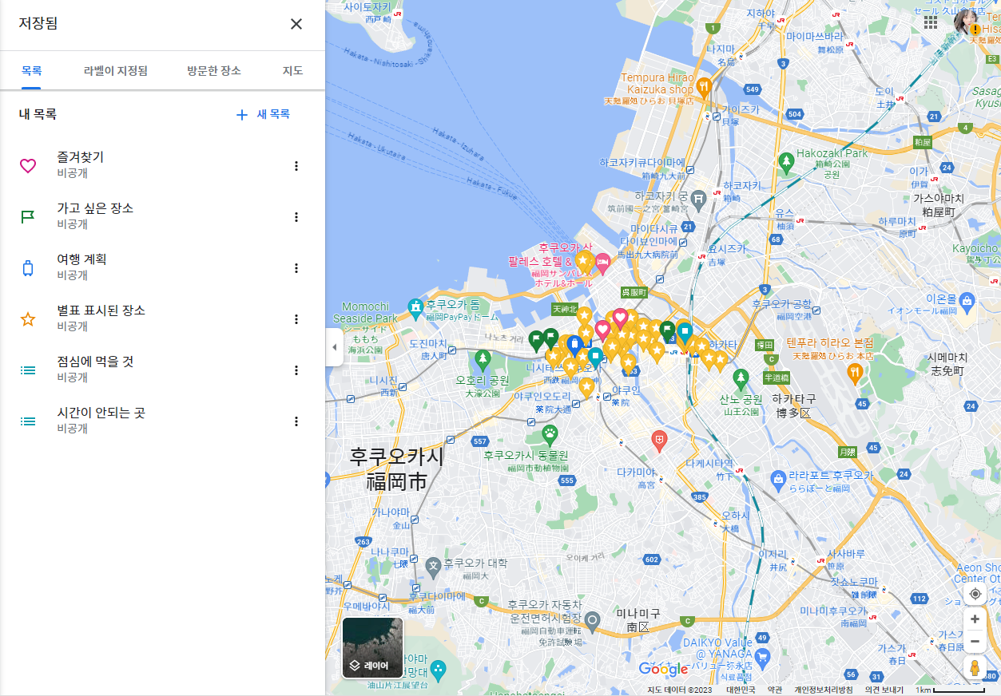Open the 개인정보처리방침 privacy link

click(823, 690)
